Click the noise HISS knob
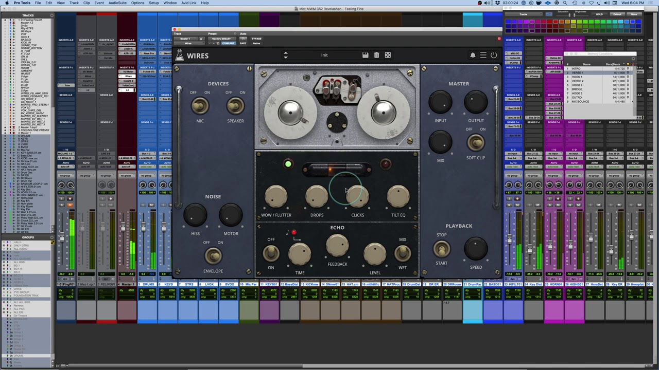The image size is (659, 370). pos(195,215)
